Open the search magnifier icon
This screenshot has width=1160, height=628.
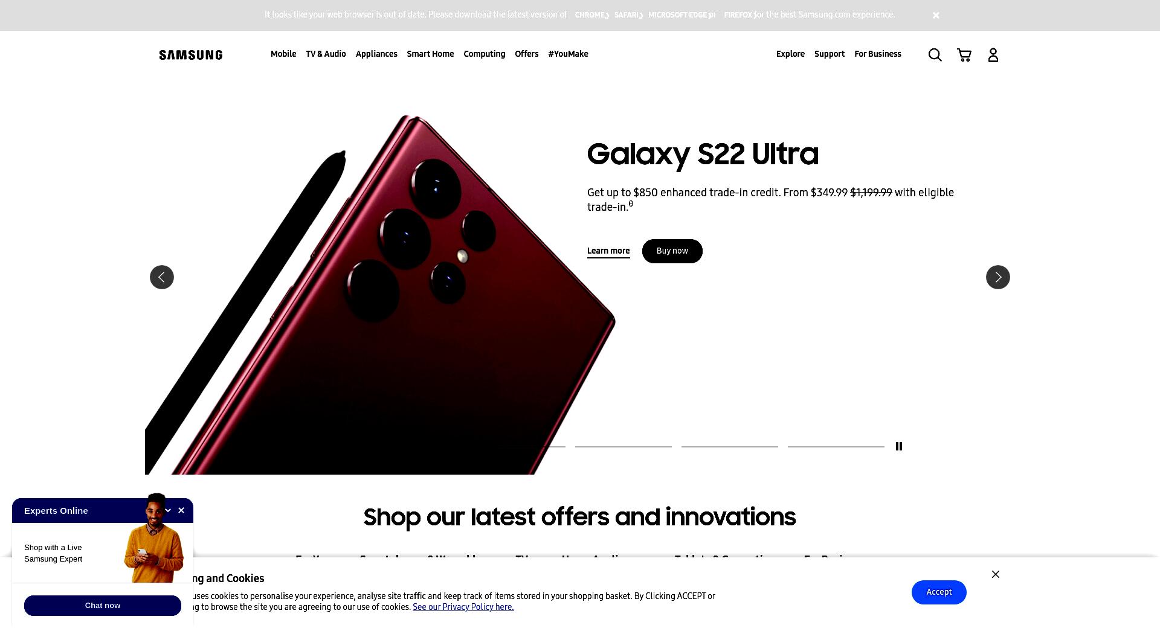pyautogui.click(x=935, y=55)
